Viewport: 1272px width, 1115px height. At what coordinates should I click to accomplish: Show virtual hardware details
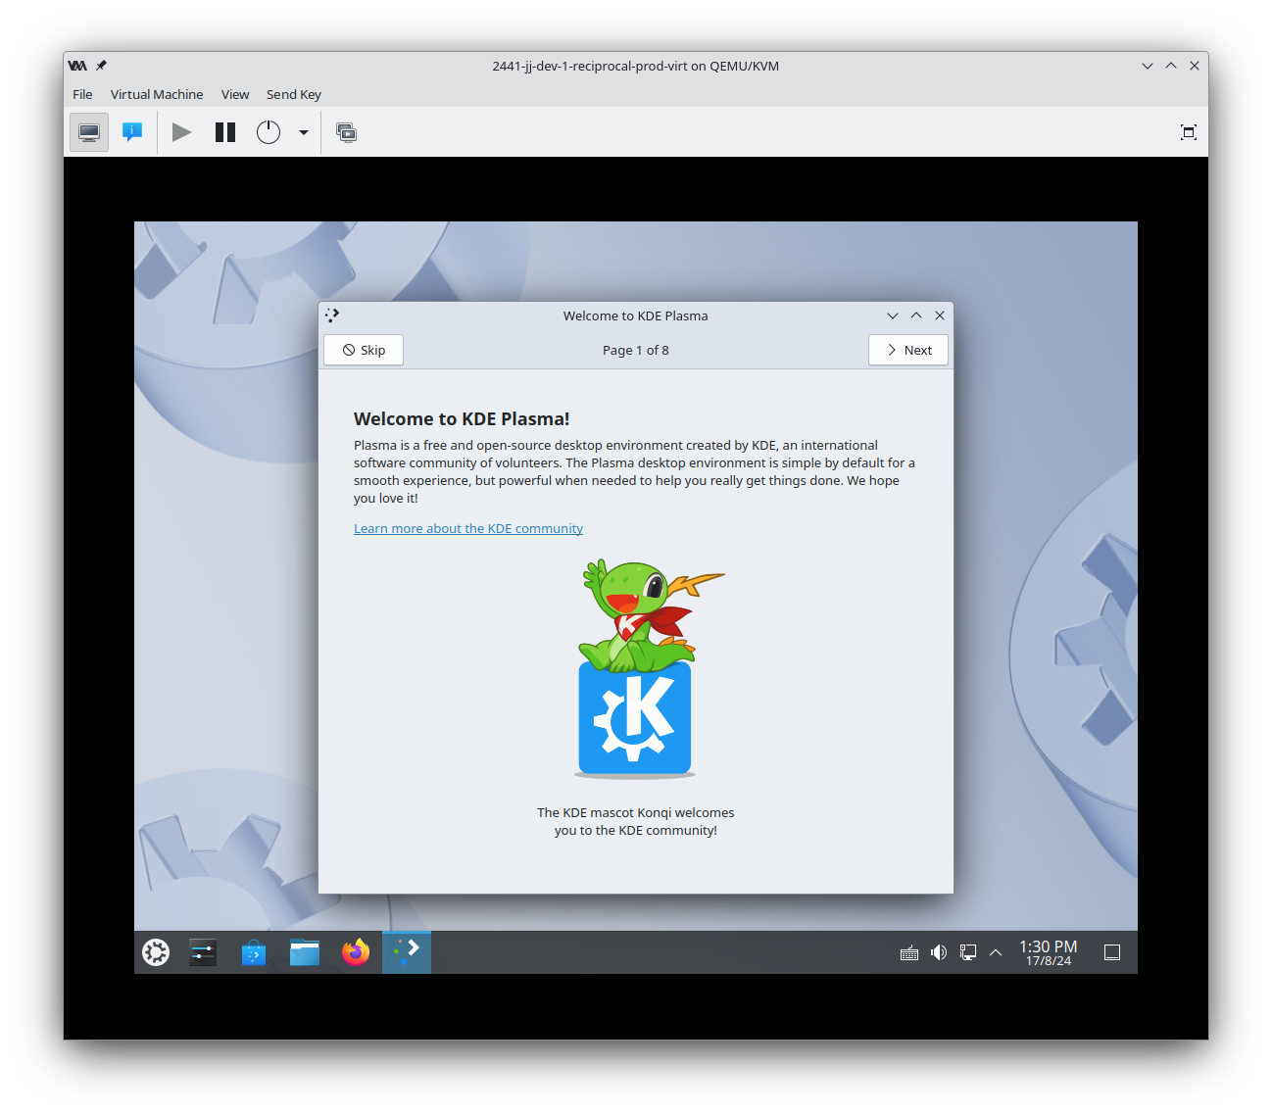pos(132,132)
